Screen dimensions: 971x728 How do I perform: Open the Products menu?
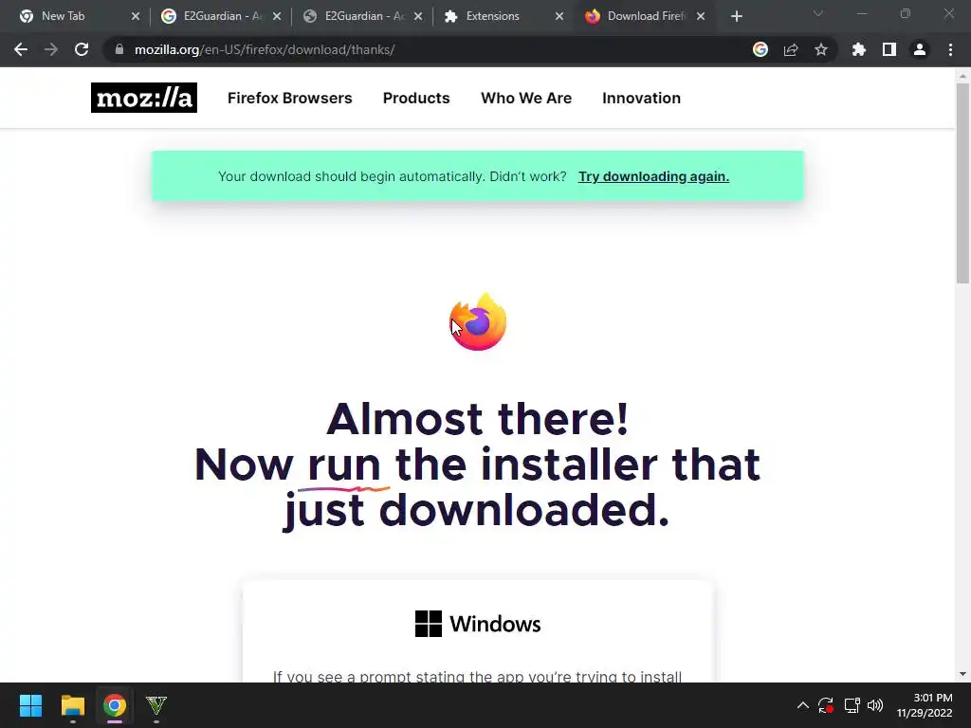point(416,98)
